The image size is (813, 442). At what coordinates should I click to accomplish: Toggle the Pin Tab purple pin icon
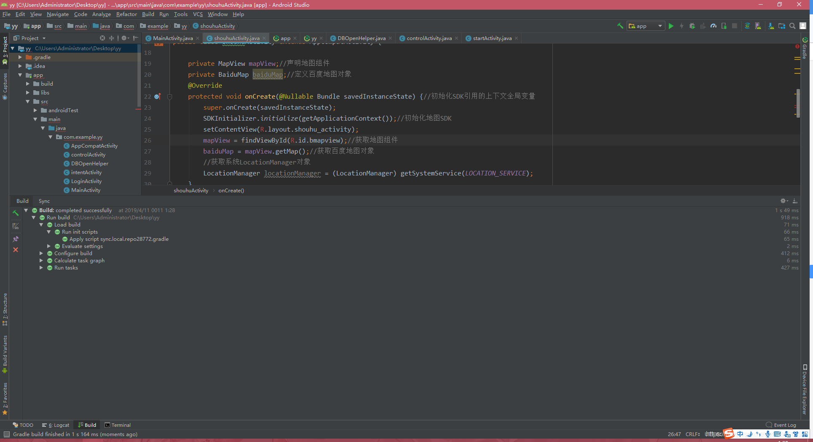pyautogui.click(x=16, y=239)
